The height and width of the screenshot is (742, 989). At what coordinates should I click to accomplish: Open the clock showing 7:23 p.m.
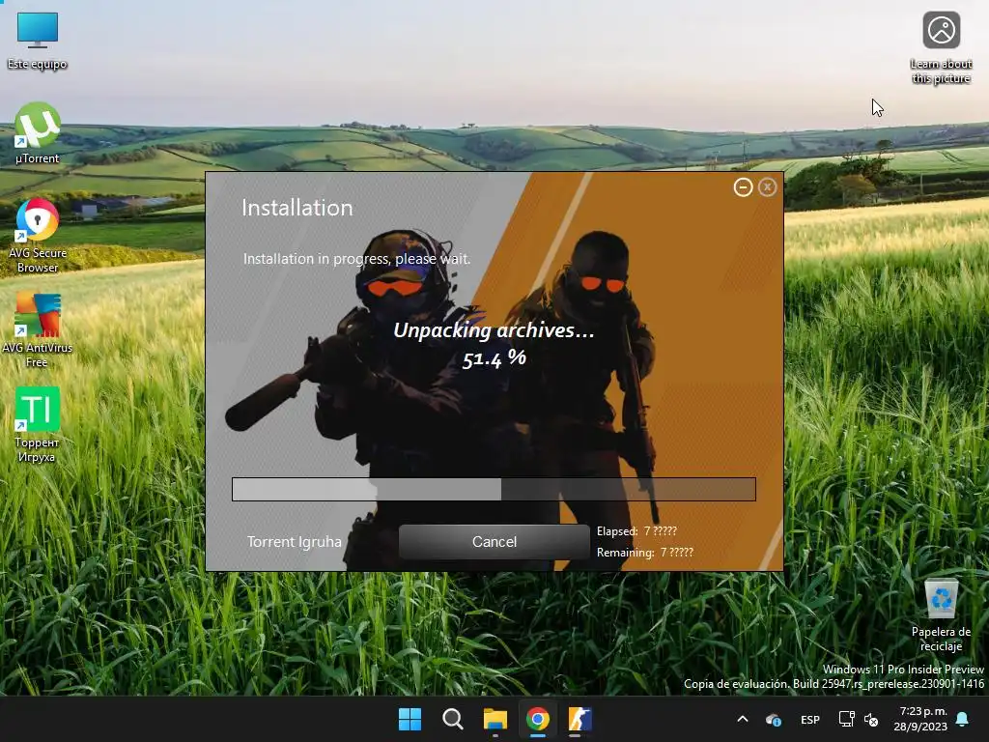point(920,719)
